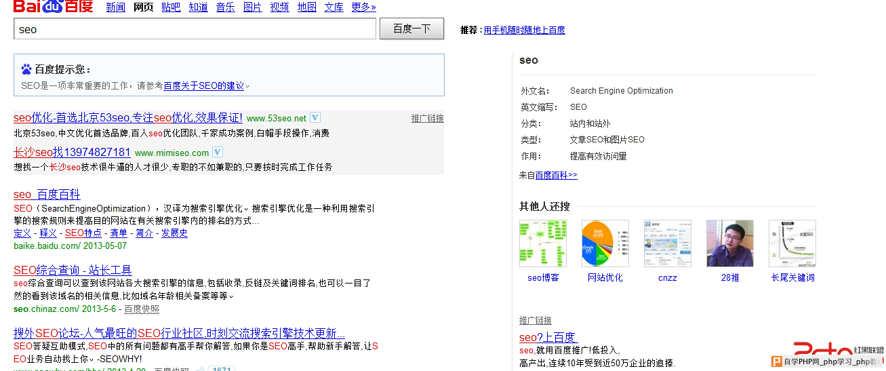Click the 释义 sub-link
This screenshot has height=371, width=886.
click(48, 233)
